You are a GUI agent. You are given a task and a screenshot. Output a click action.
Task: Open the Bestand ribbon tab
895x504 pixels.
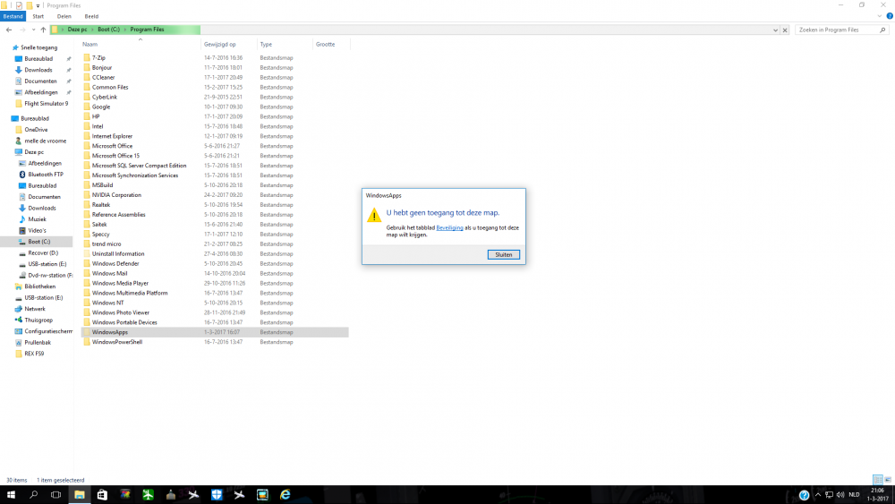point(13,16)
